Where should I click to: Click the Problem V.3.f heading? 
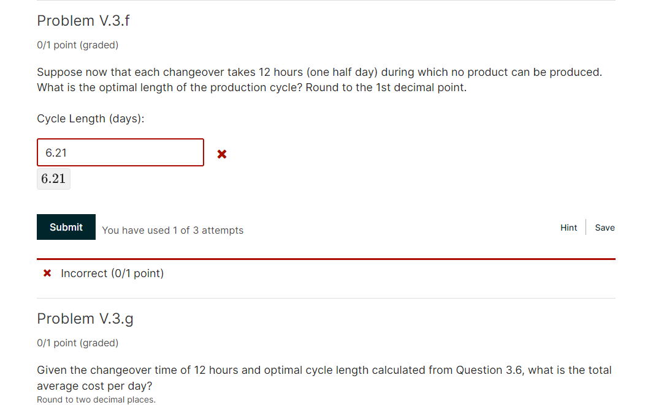click(83, 20)
